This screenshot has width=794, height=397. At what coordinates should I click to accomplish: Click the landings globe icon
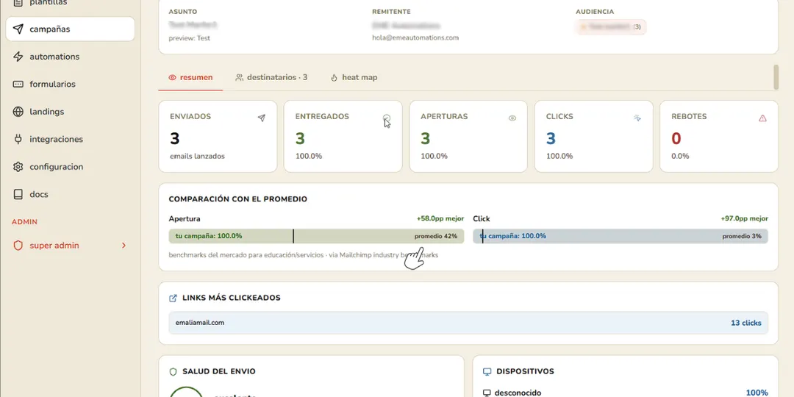pyautogui.click(x=18, y=112)
